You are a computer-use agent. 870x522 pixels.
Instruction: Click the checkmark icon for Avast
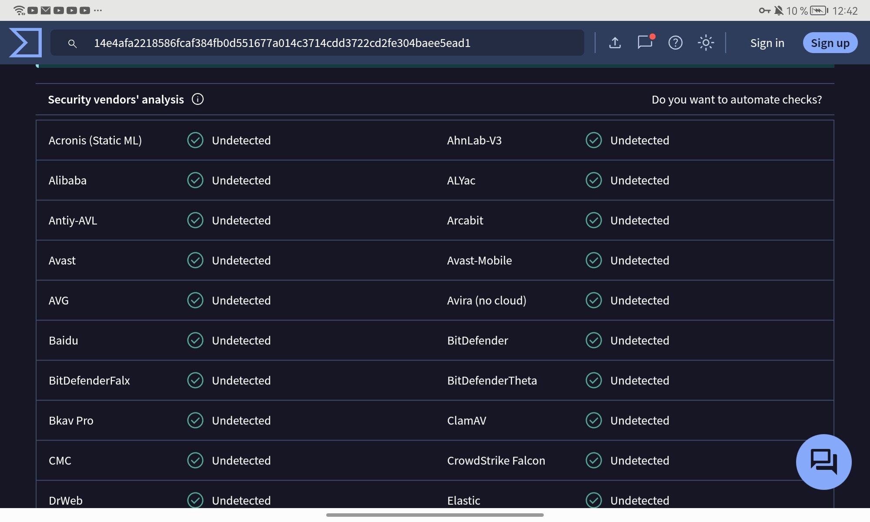tap(195, 260)
